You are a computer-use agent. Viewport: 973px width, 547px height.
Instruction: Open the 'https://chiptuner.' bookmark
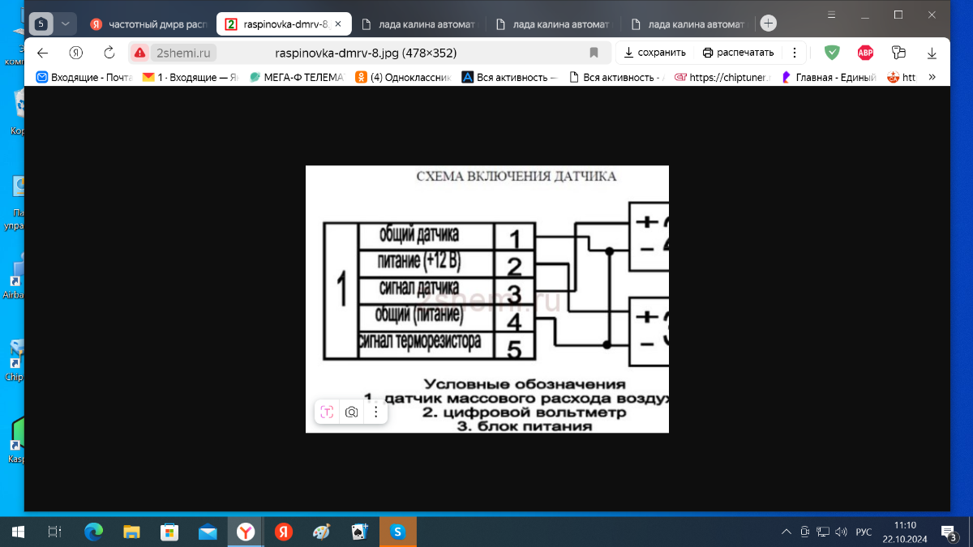coord(722,78)
